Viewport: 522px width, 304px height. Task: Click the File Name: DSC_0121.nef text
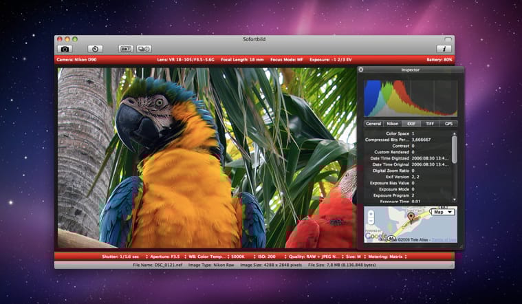point(157,265)
